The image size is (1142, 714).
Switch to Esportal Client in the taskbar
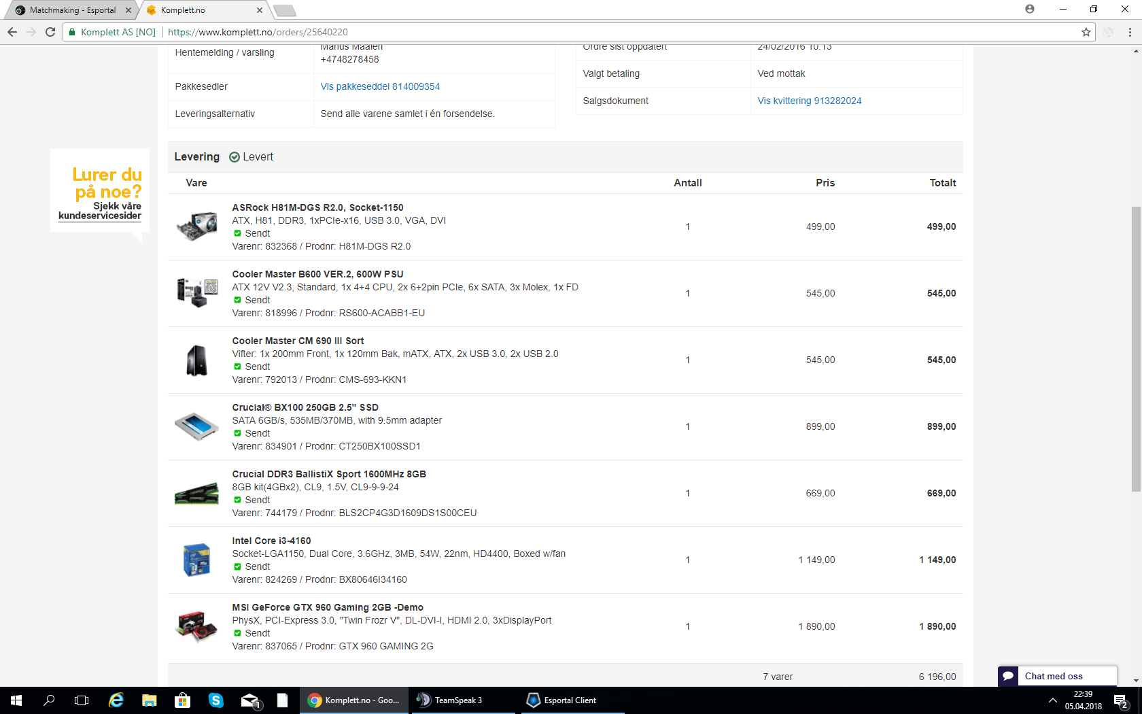pyautogui.click(x=572, y=700)
